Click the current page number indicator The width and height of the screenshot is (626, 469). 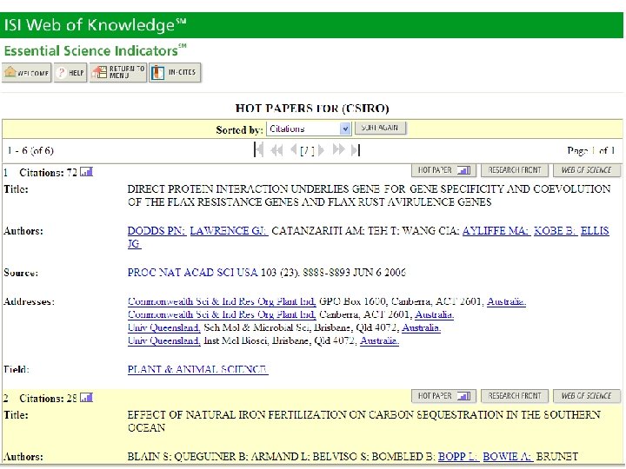pyautogui.click(x=307, y=150)
